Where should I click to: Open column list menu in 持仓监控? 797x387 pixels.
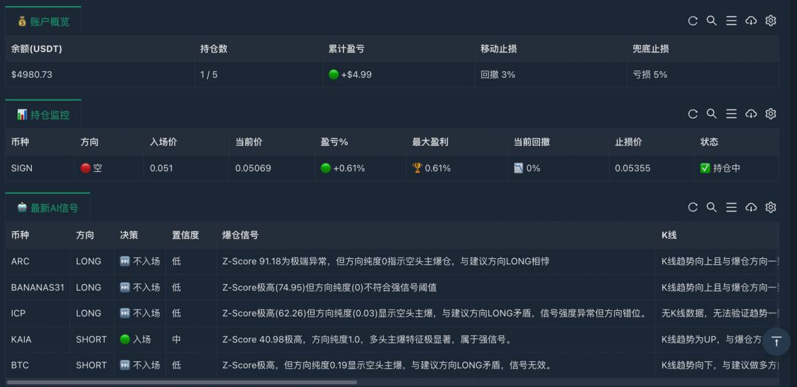[x=731, y=114]
